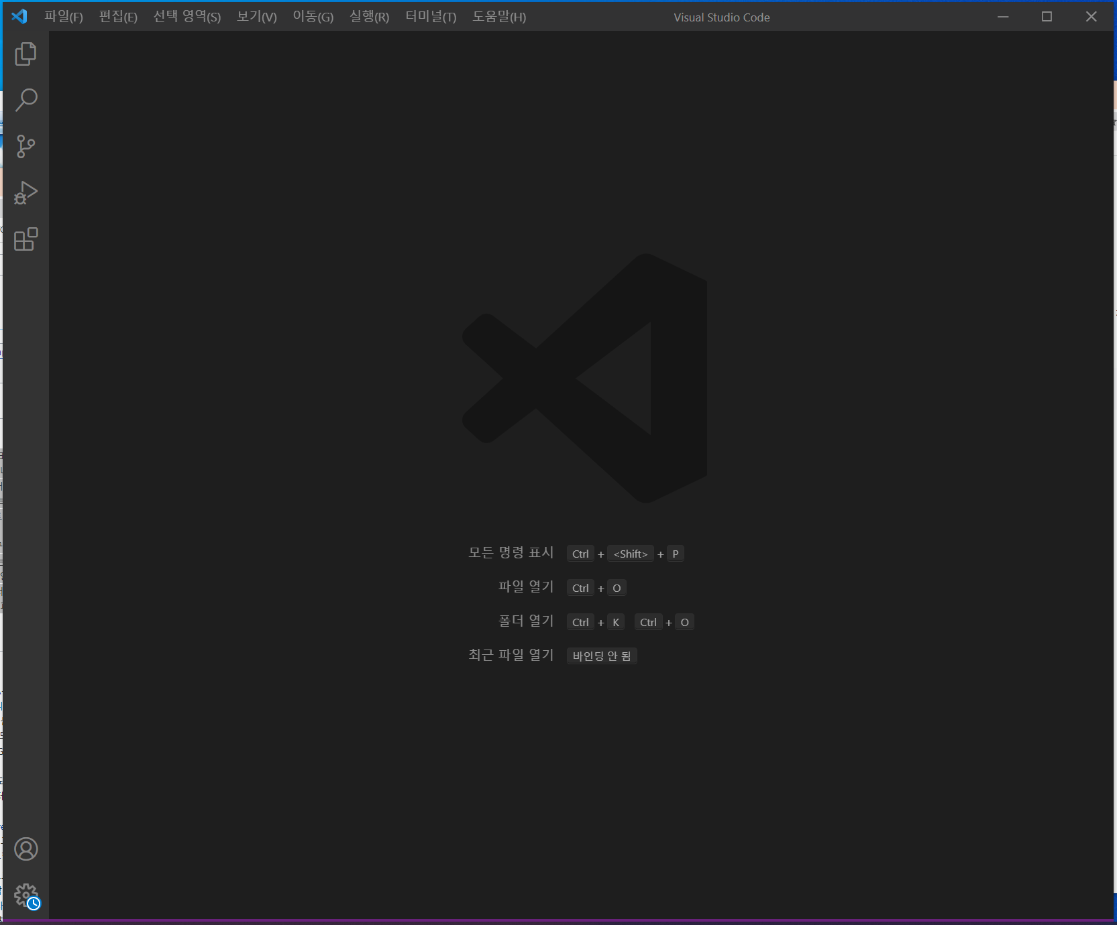
Task: Click the 바인딩 안 됨 keybinding label
Action: point(602,656)
